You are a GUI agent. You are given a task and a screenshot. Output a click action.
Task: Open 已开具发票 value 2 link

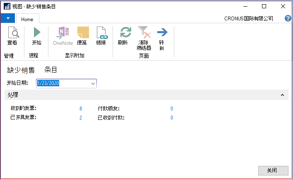[81, 118]
